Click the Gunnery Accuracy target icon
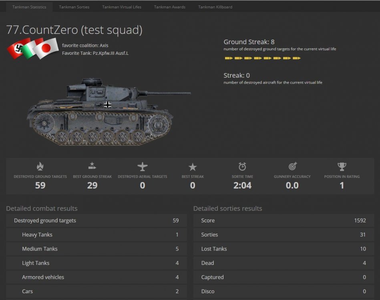This screenshot has height=300, width=380. pyautogui.click(x=292, y=166)
